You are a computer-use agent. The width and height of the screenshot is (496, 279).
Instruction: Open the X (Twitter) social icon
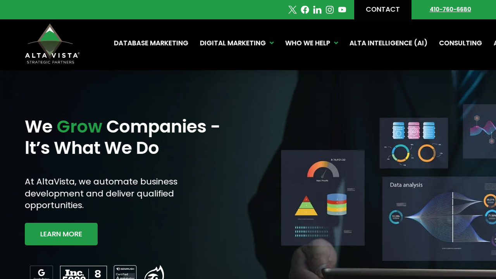click(x=293, y=10)
